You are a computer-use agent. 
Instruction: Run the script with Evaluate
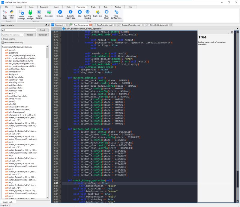click(60, 13)
